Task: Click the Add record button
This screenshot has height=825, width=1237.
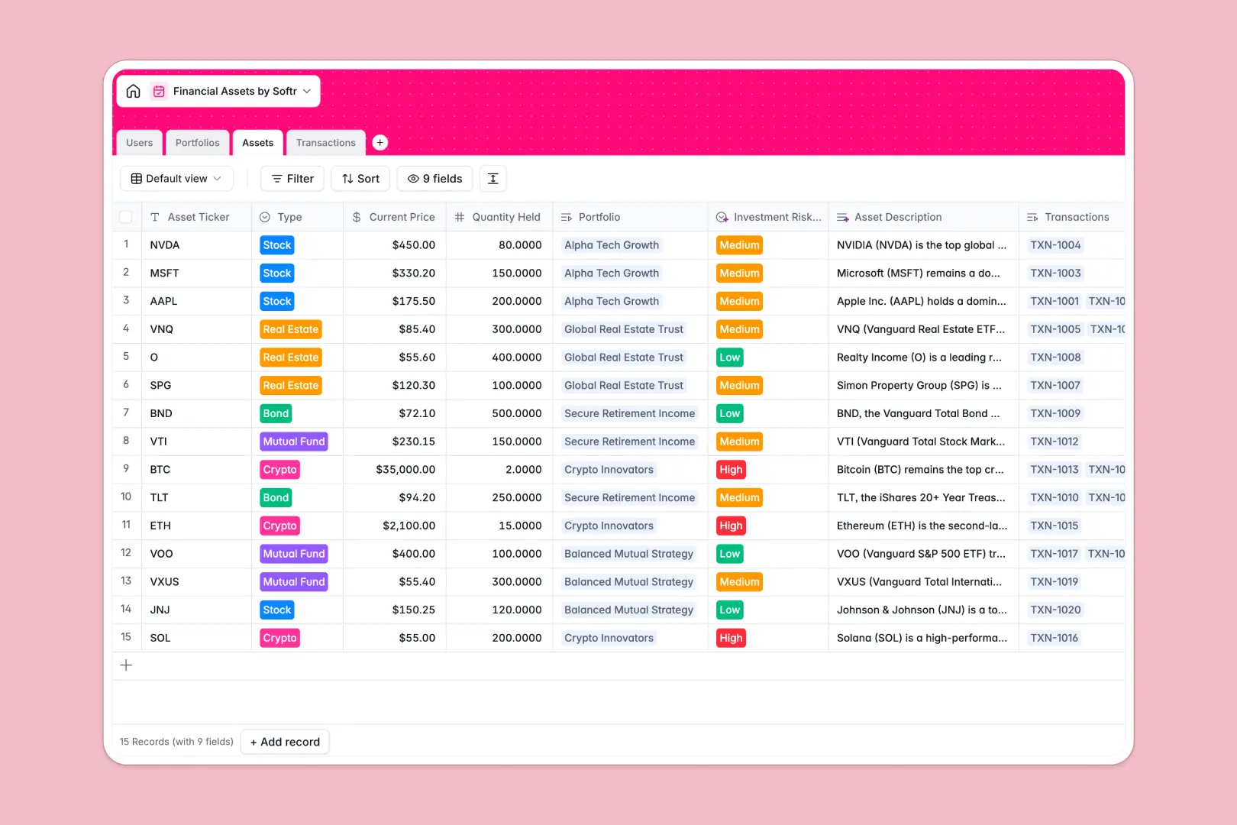Action: [285, 741]
